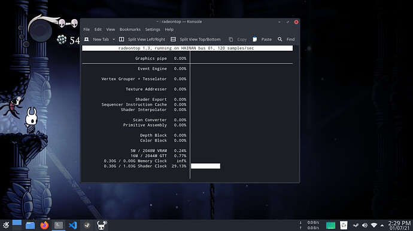This screenshot has height=231, width=413.
Task: Click the Color Block row
Action: point(163,140)
